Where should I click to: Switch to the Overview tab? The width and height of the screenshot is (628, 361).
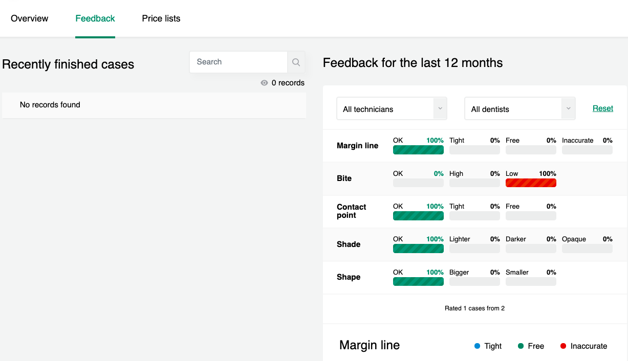29,18
